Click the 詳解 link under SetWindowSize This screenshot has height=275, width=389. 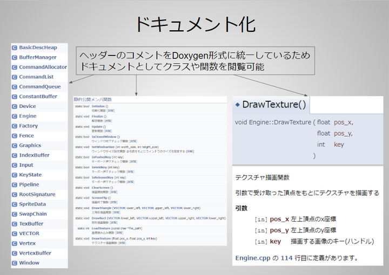coord(190,151)
